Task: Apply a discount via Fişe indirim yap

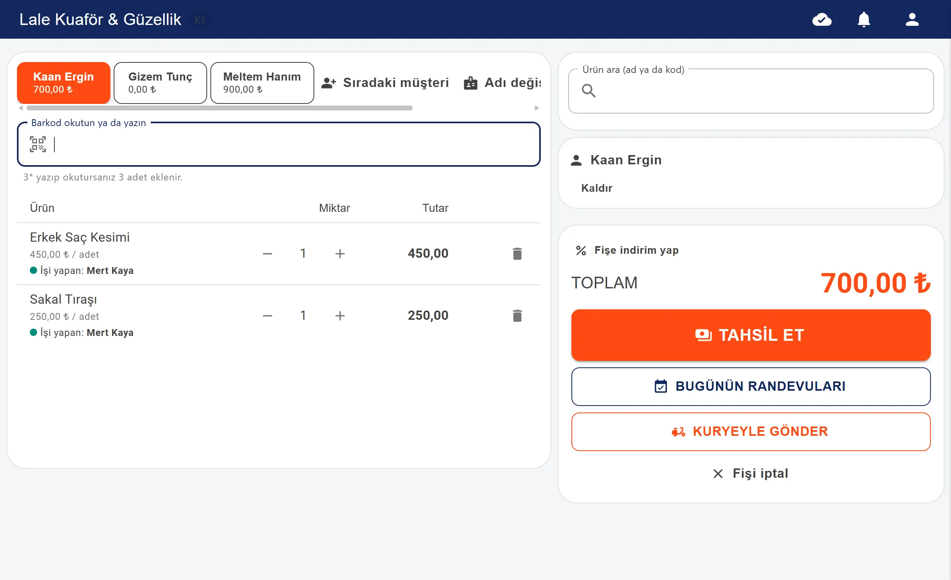Action: [x=627, y=250]
